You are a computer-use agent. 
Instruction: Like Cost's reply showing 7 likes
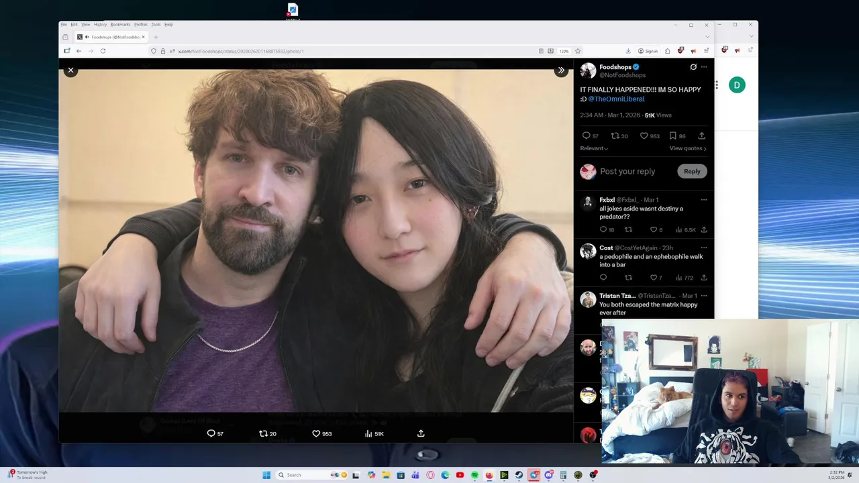click(x=654, y=278)
